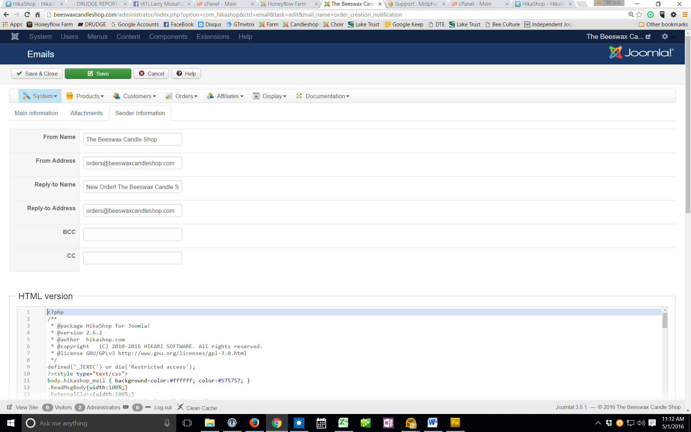Open the Attachments tab
Screen dimensions: 691x432
(x=86, y=113)
